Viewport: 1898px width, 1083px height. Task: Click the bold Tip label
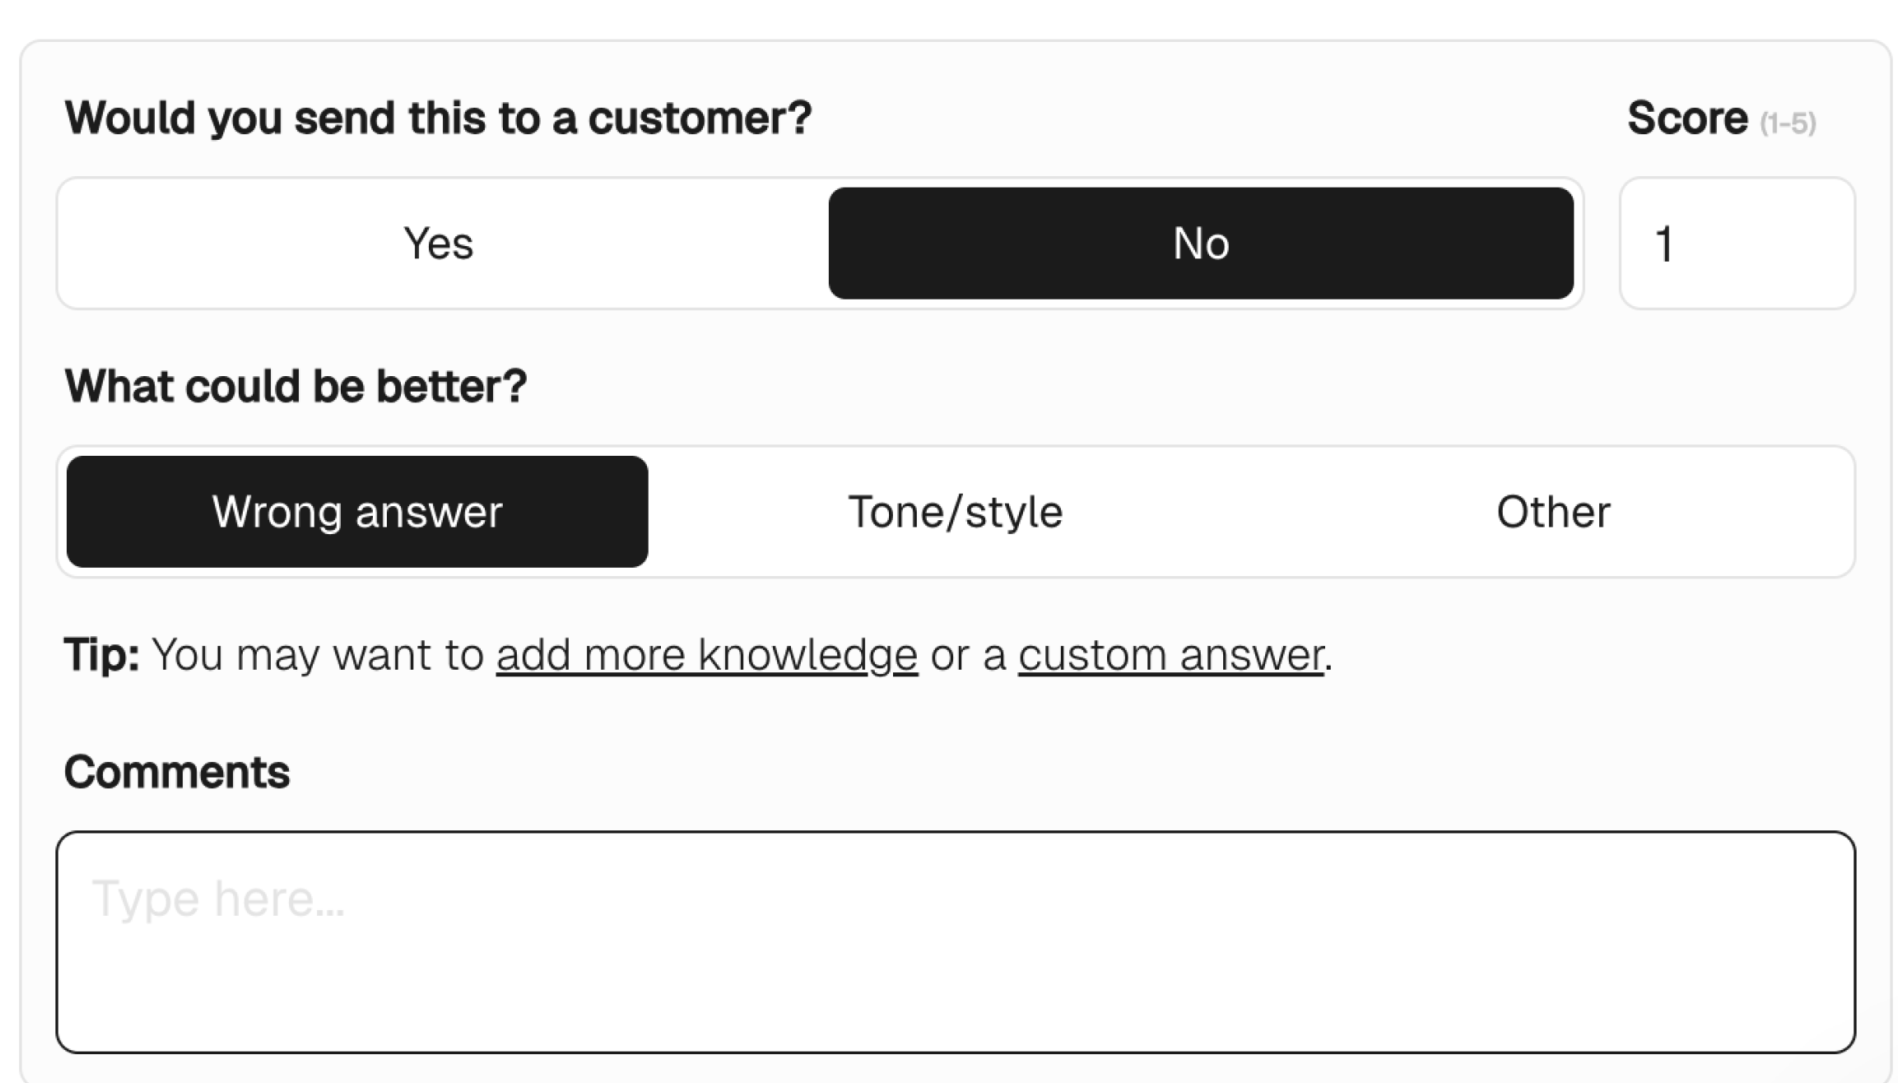(x=101, y=655)
